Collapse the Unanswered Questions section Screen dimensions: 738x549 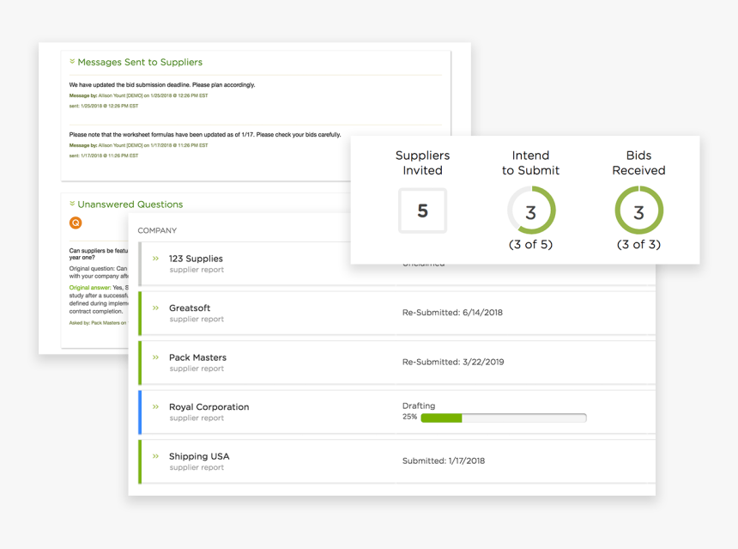point(72,204)
